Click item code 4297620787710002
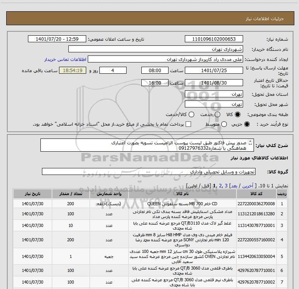 coord(256,282)
